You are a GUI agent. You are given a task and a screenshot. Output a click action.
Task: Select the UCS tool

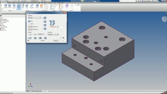[x=46, y=9]
